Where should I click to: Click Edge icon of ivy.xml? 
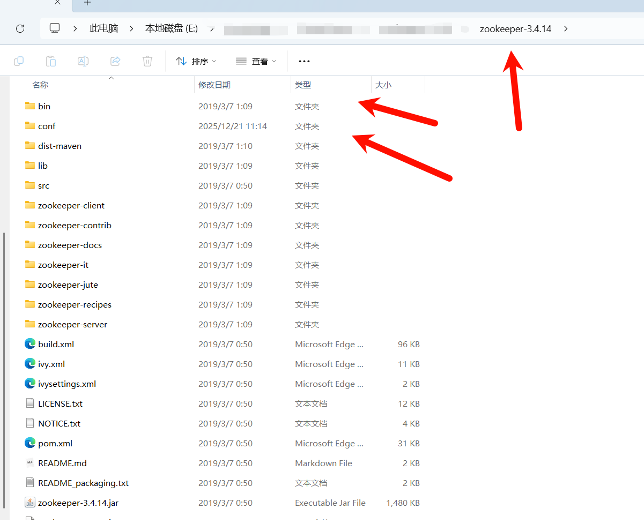[30, 363]
